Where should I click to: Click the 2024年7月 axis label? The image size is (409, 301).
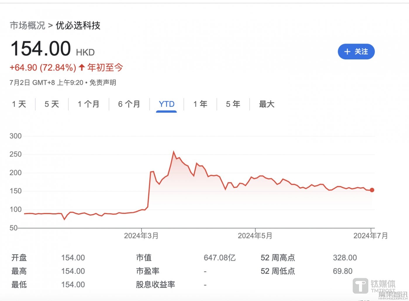tap(371, 236)
